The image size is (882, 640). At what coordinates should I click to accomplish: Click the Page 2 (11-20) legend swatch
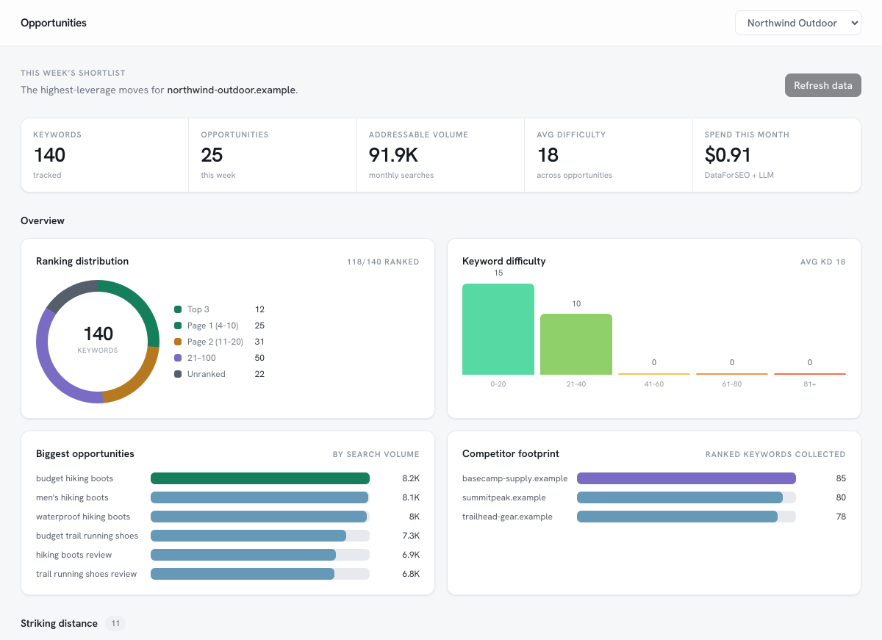tap(178, 342)
